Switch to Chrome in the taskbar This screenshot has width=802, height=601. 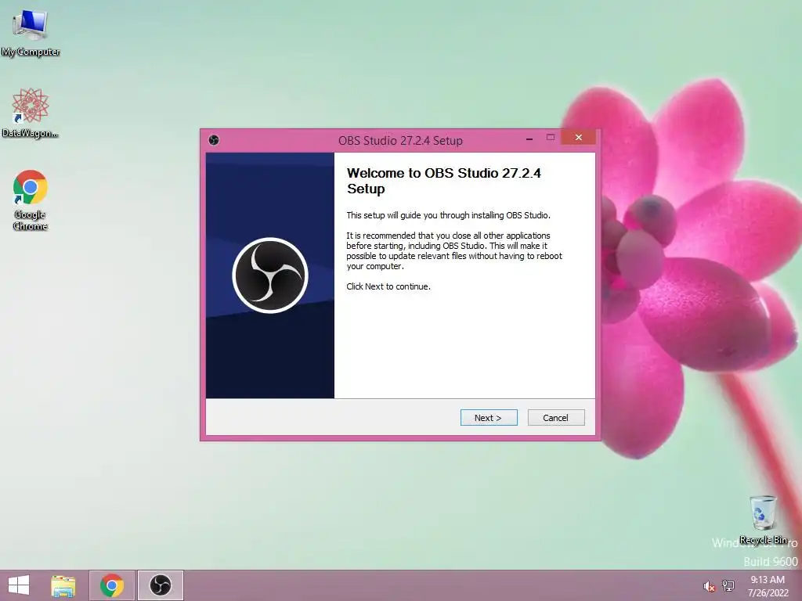point(112,585)
